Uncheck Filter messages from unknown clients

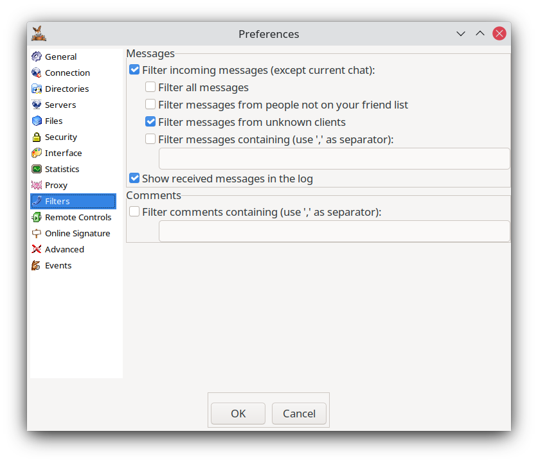[x=150, y=121]
